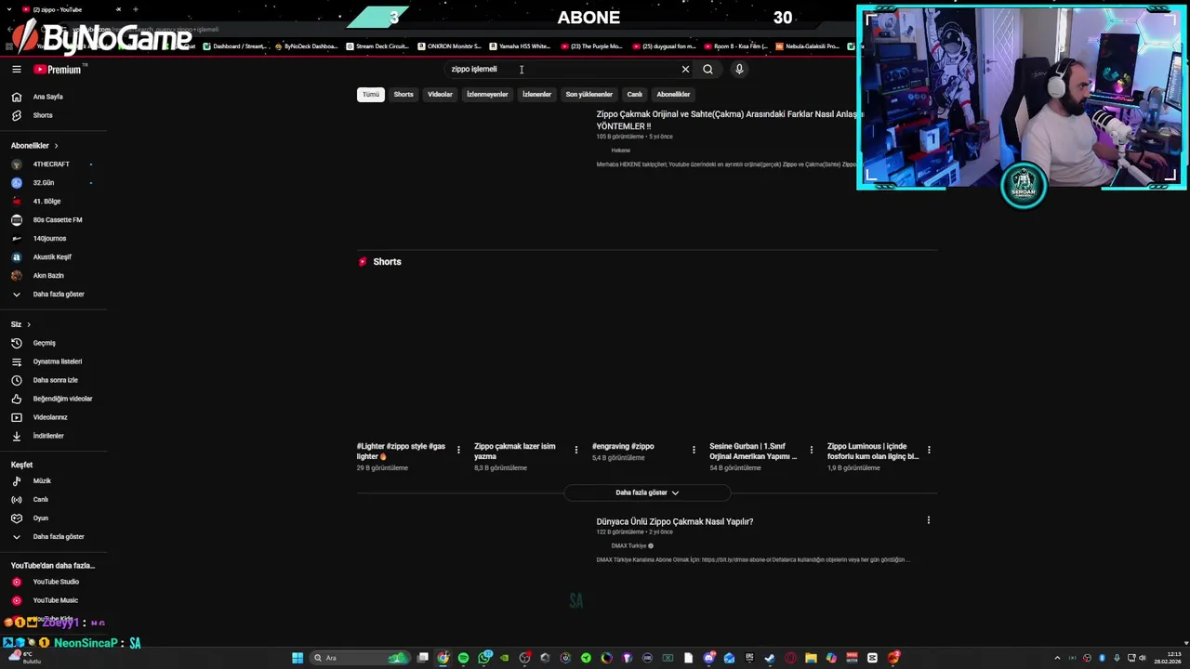The height and width of the screenshot is (669, 1190).
Task: Open Oynatma listeleri playlists
Action: click(x=46, y=361)
